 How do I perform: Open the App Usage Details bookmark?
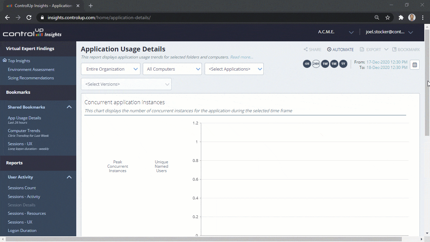pyautogui.click(x=25, y=120)
